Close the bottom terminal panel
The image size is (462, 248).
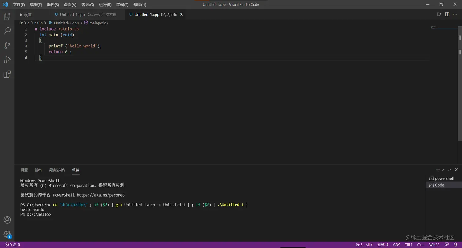(456, 170)
